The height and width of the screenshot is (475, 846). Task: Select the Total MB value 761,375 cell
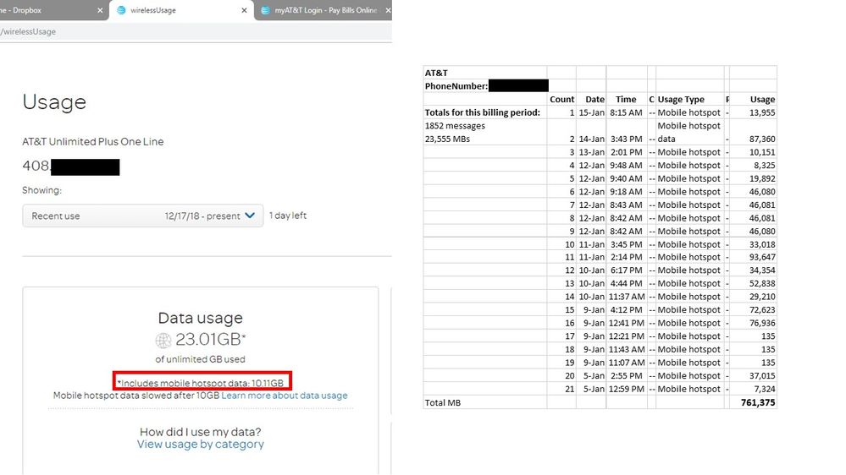point(753,403)
